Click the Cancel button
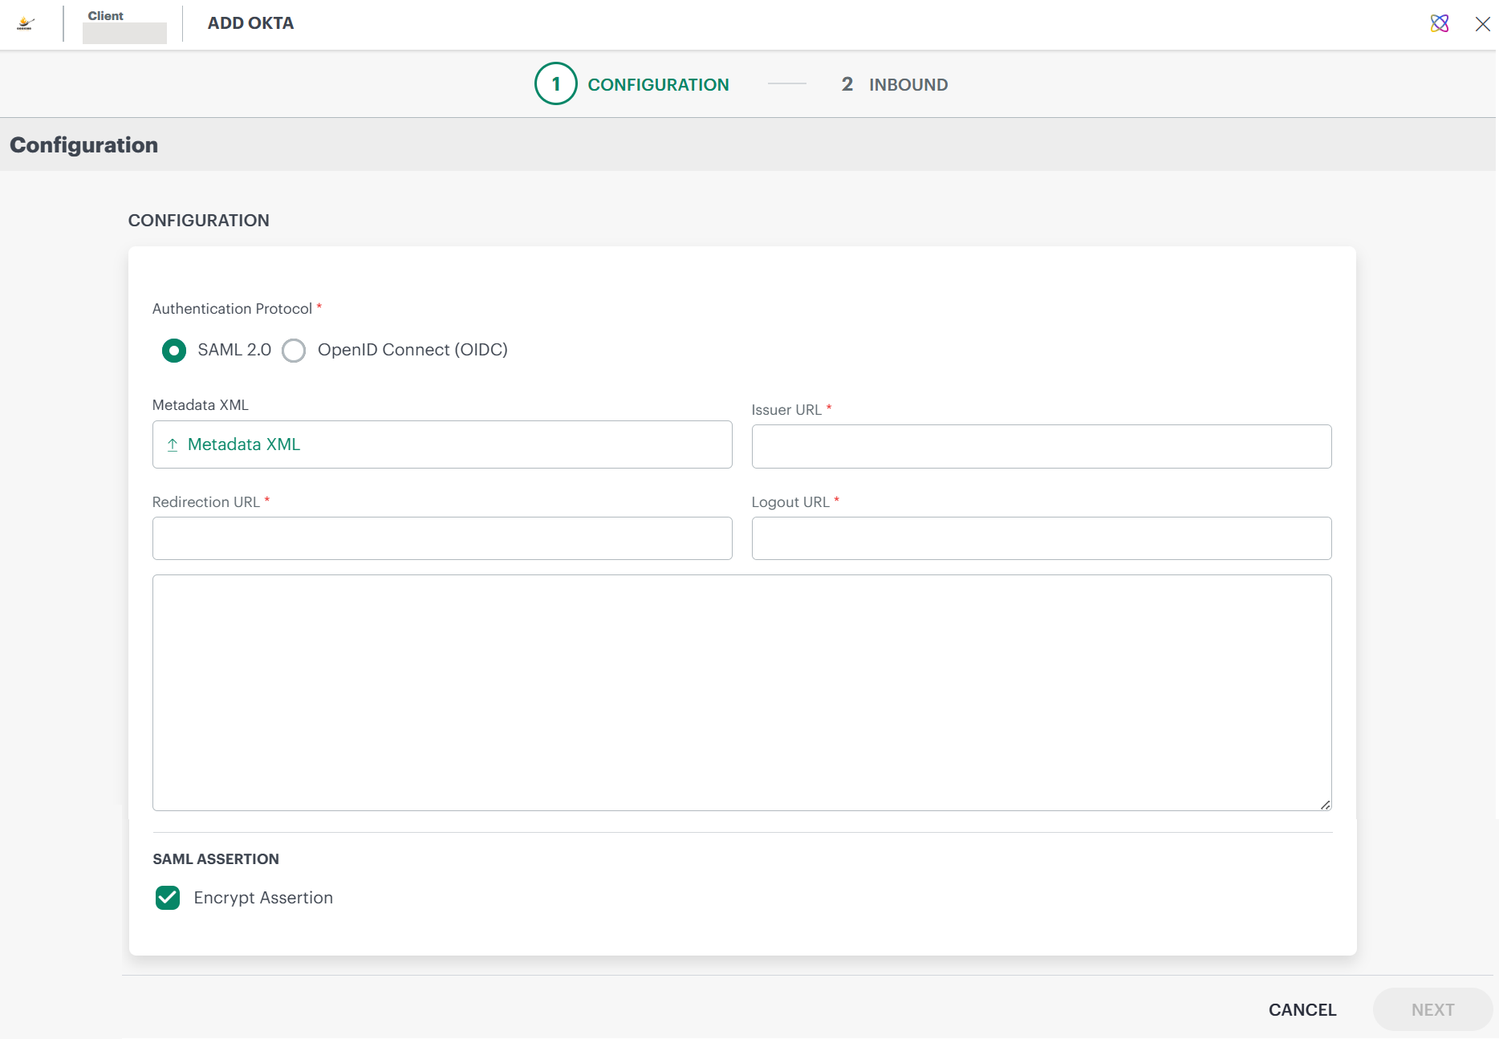Screen dimensions: 1499x1039 tap(1302, 1010)
